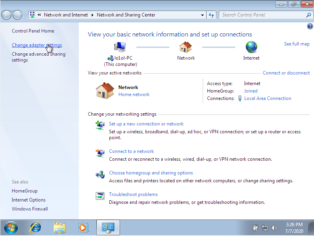This screenshot has height=236, width=314.
Task: Open Help with the question mark icon
Action: point(310,26)
